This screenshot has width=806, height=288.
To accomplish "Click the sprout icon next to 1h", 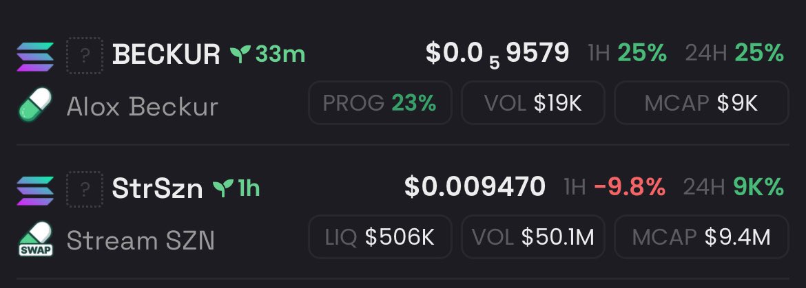I will point(223,188).
